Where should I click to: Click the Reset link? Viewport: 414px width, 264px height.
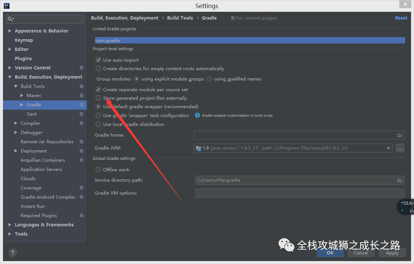401,18
